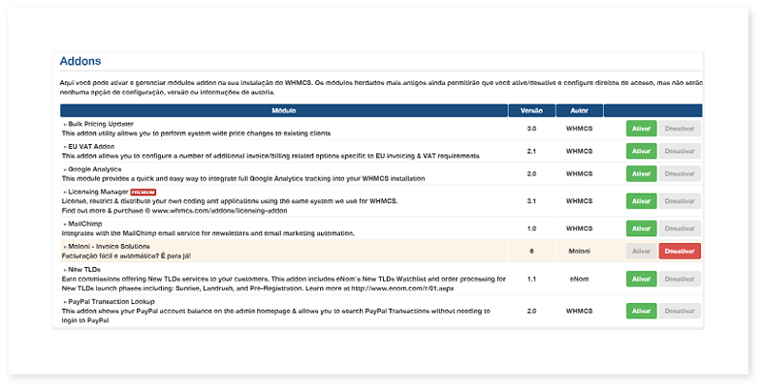This screenshot has width=762, height=388.
Task: Click the red PREMIUM badge
Action: 143,192
